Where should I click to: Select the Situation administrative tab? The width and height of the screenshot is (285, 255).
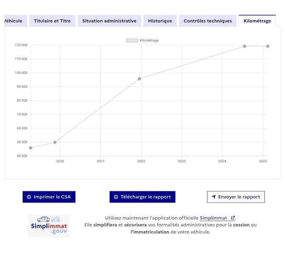click(x=109, y=21)
